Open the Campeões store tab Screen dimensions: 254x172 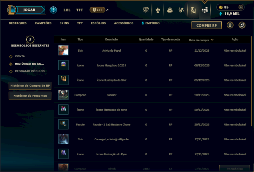point(43,23)
